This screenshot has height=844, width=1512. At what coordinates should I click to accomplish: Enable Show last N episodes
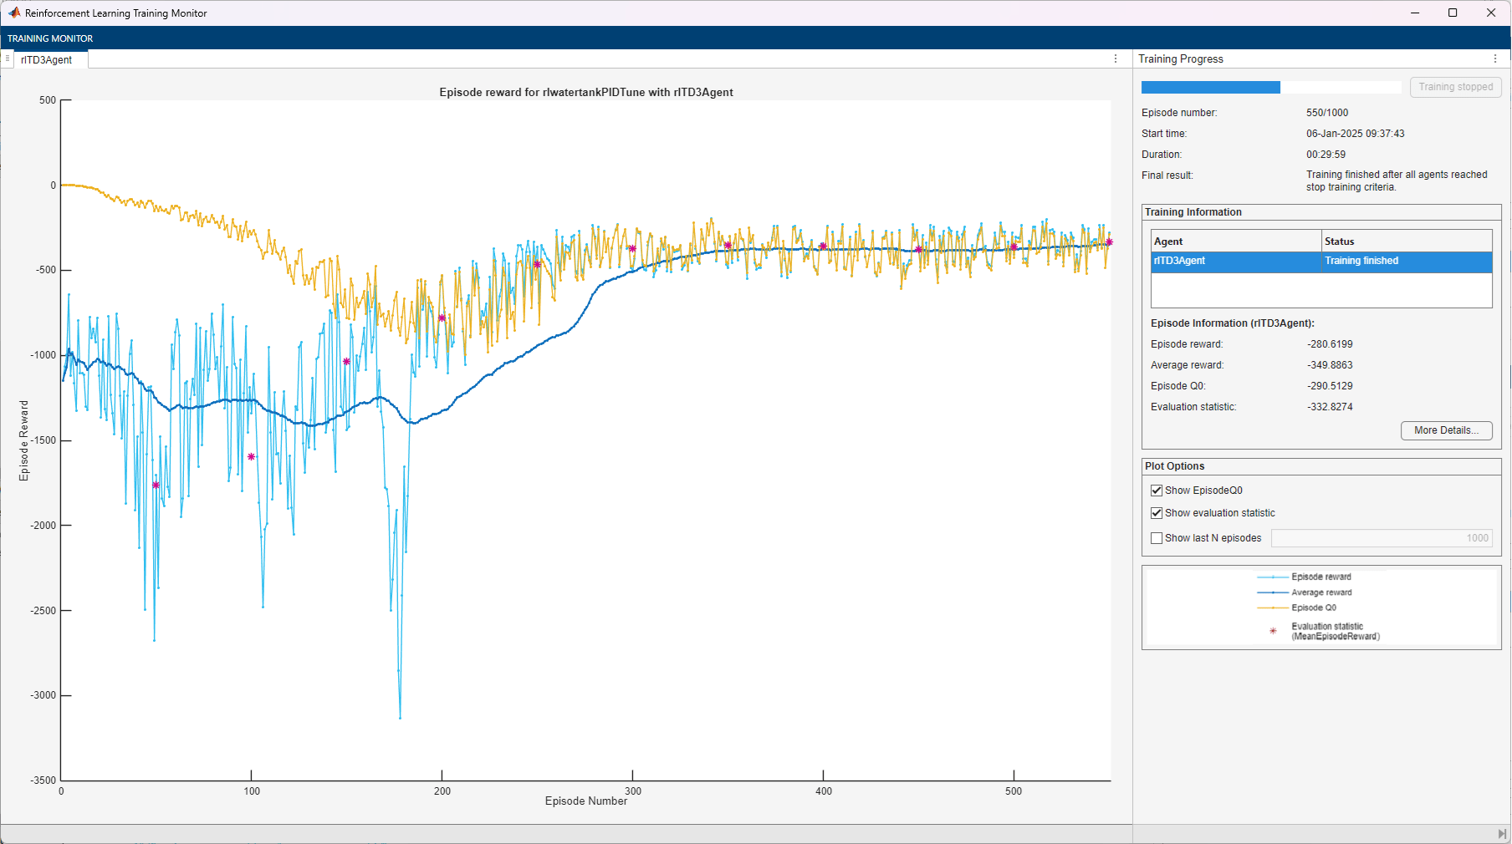pos(1157,538)
